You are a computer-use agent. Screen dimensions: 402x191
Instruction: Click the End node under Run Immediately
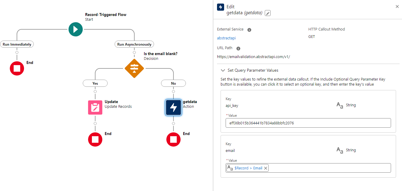coord(17,68)
